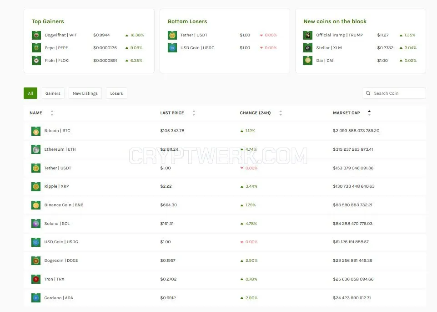Screen dimensions: 437x312
Task: Click the magnifier icon in Search Coin
Action: [x=368, y=93]
